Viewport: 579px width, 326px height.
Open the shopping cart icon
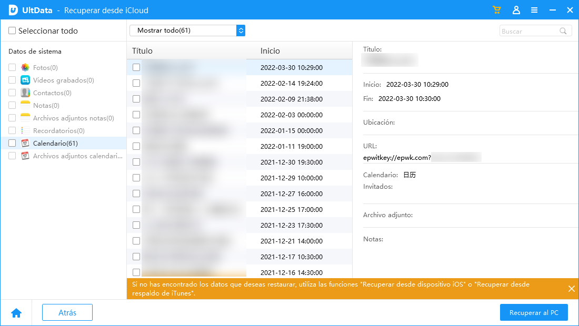click(497, 10)
